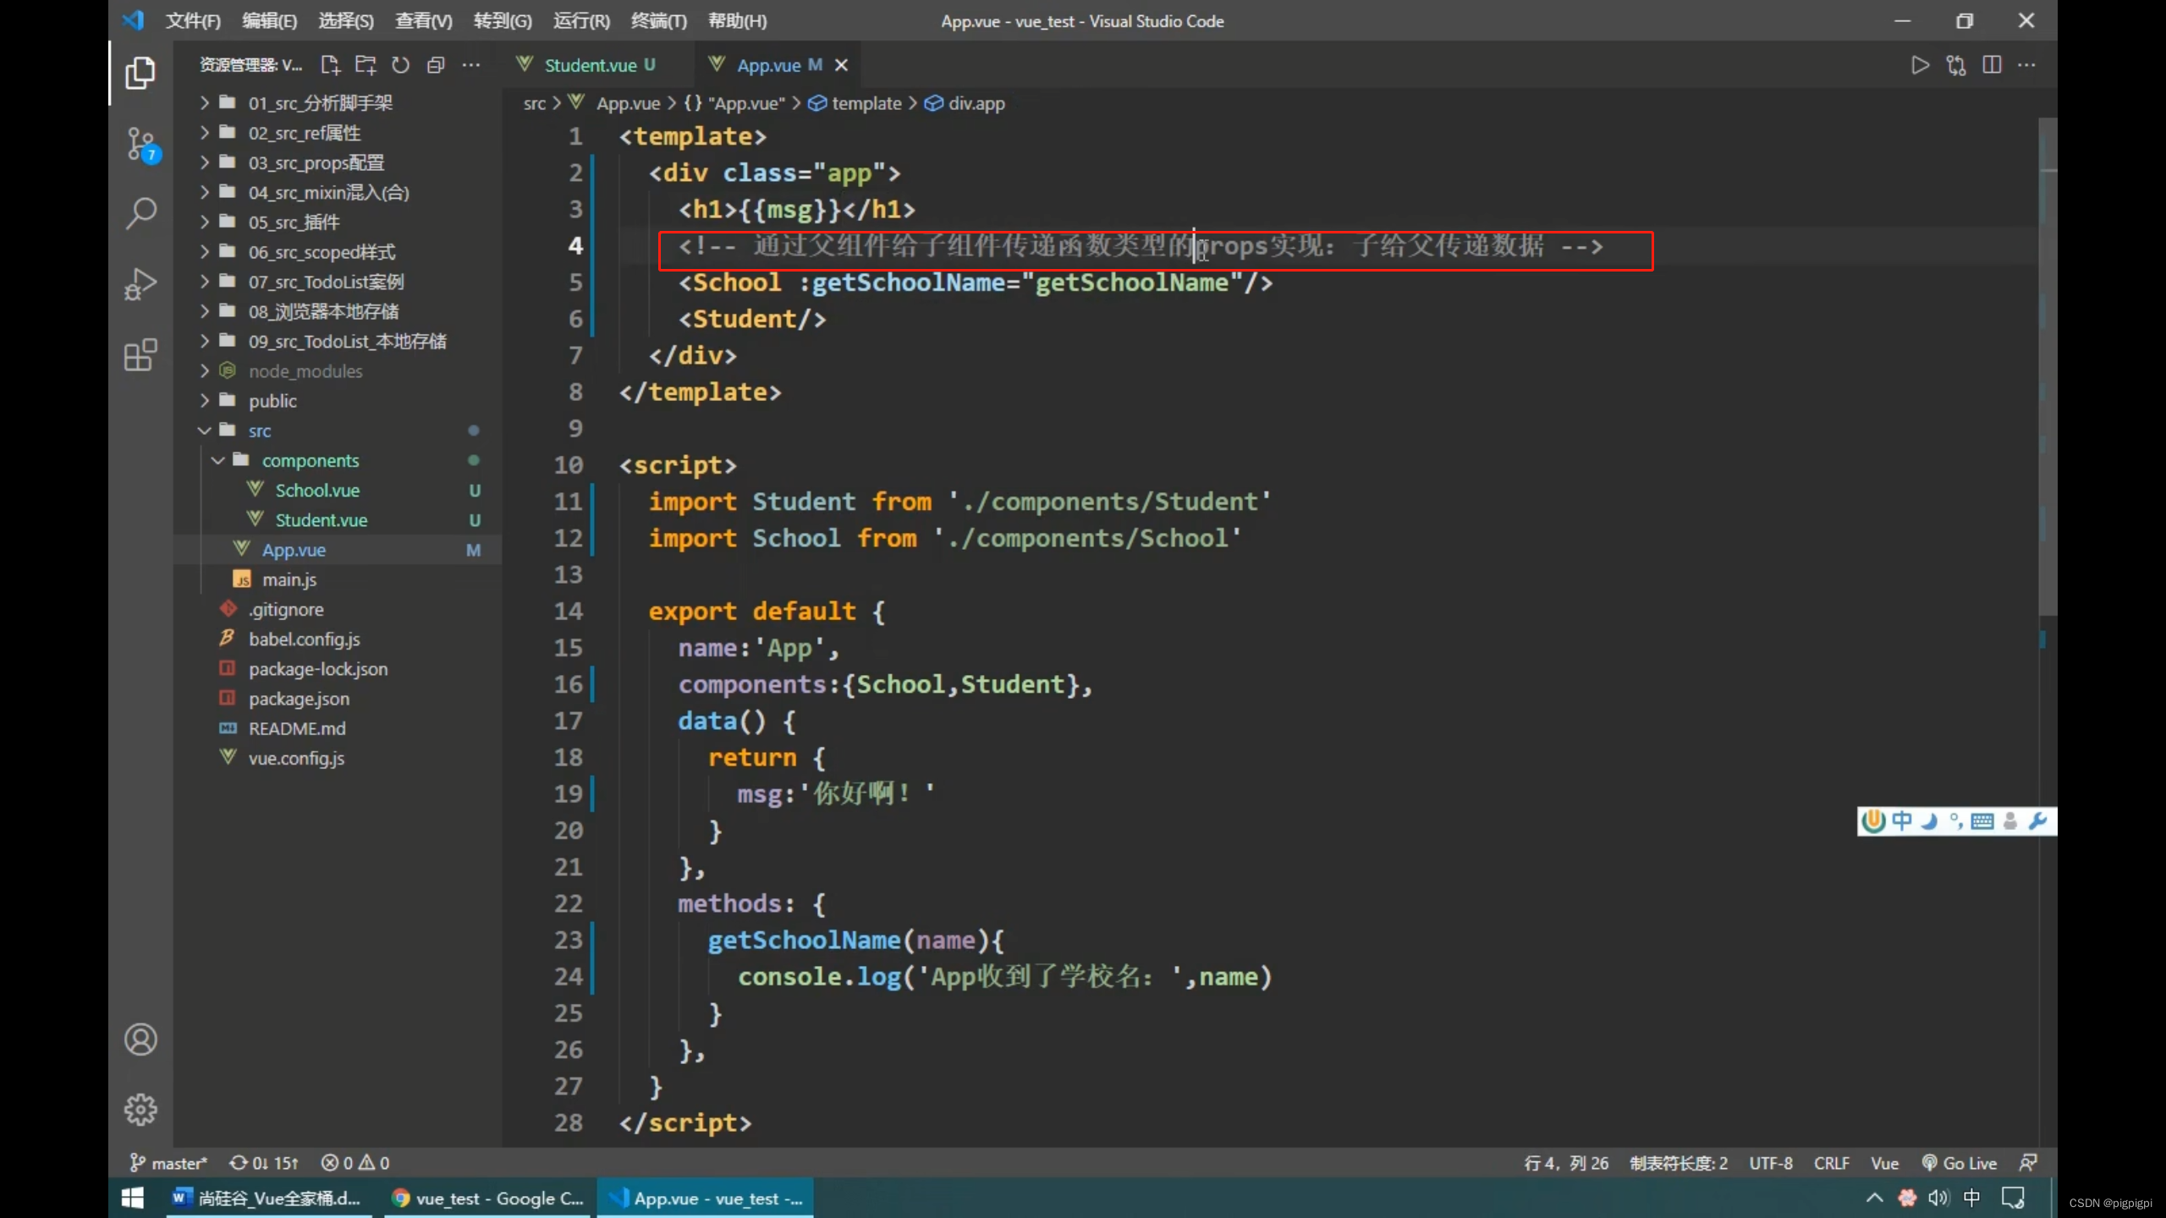The image size is (2166, 1218).
Task: Expand the 03_src_props配置 folder
Action: point(338,162)
